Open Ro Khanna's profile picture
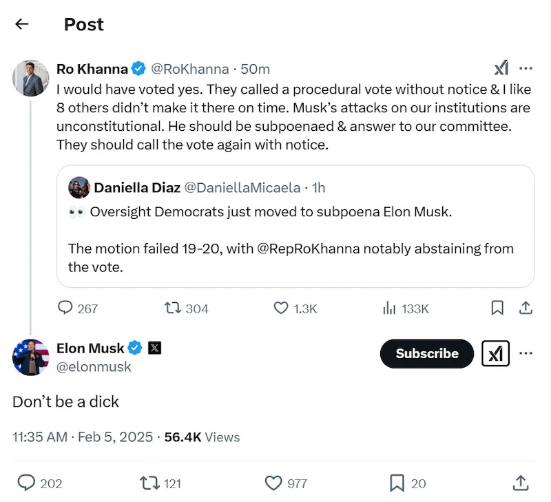551x502 pixels. click(x=31, y=78)
